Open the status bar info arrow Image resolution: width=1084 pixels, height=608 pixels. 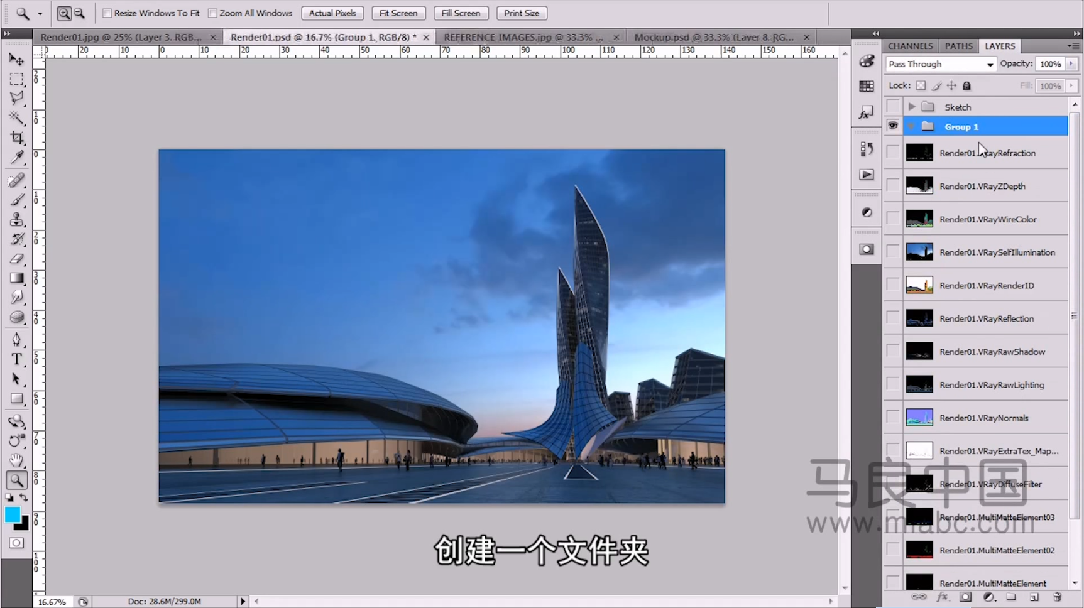point(243,601)
